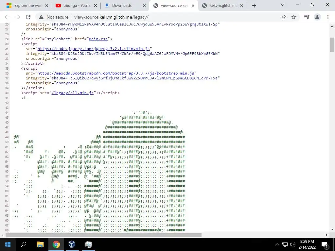
Task: Click the closing script tag on line 39
Action: (33, 88)
